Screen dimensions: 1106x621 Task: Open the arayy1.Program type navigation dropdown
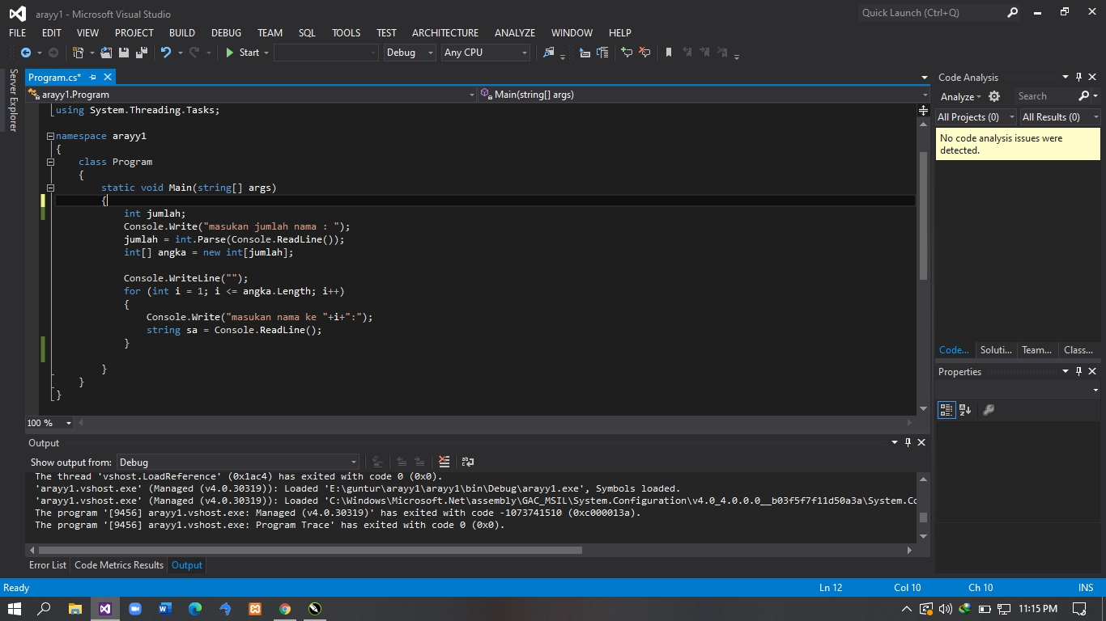click(252, 95)
